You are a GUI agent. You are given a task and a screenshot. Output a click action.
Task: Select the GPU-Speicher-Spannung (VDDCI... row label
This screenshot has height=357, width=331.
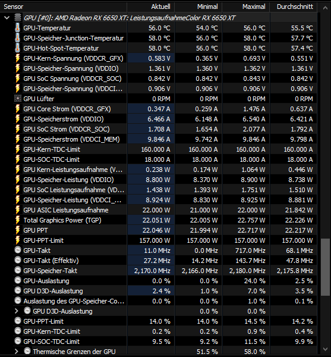point(73,89)
